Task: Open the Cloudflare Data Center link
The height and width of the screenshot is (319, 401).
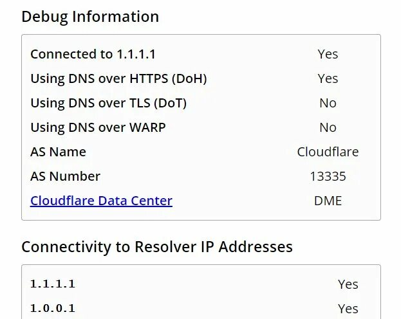Action: point(101,201)
